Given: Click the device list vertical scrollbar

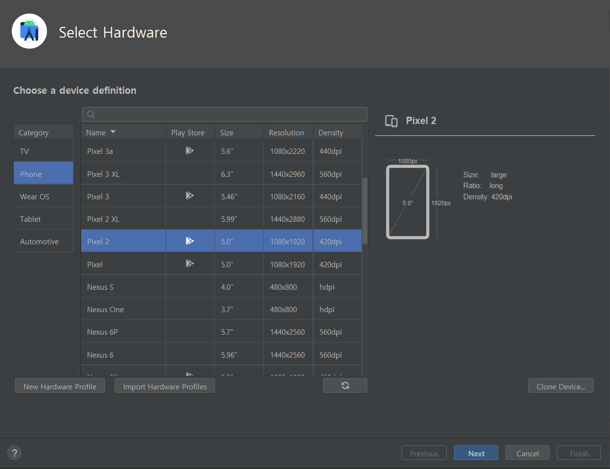Looking at the screenshot, I should pyautogui.click(x=364, y=210).
